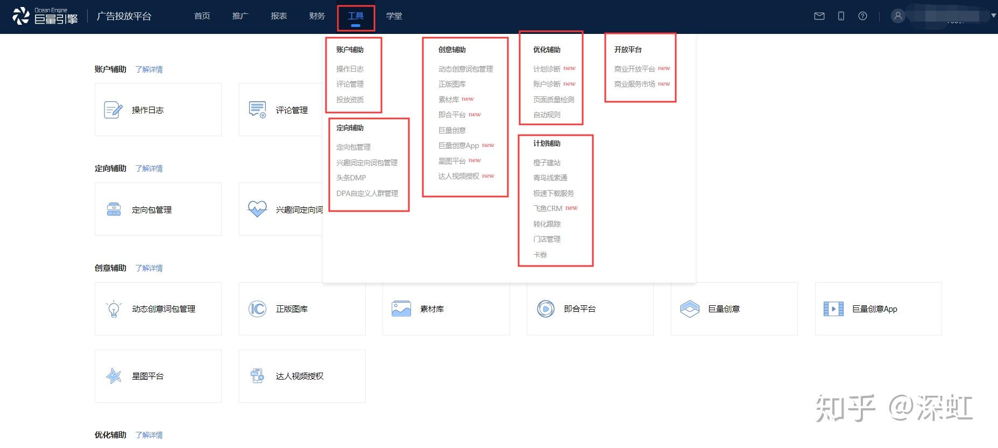Select 即合平台 in dropdown menu
The image size is (998, 448).
click(452, 115)
